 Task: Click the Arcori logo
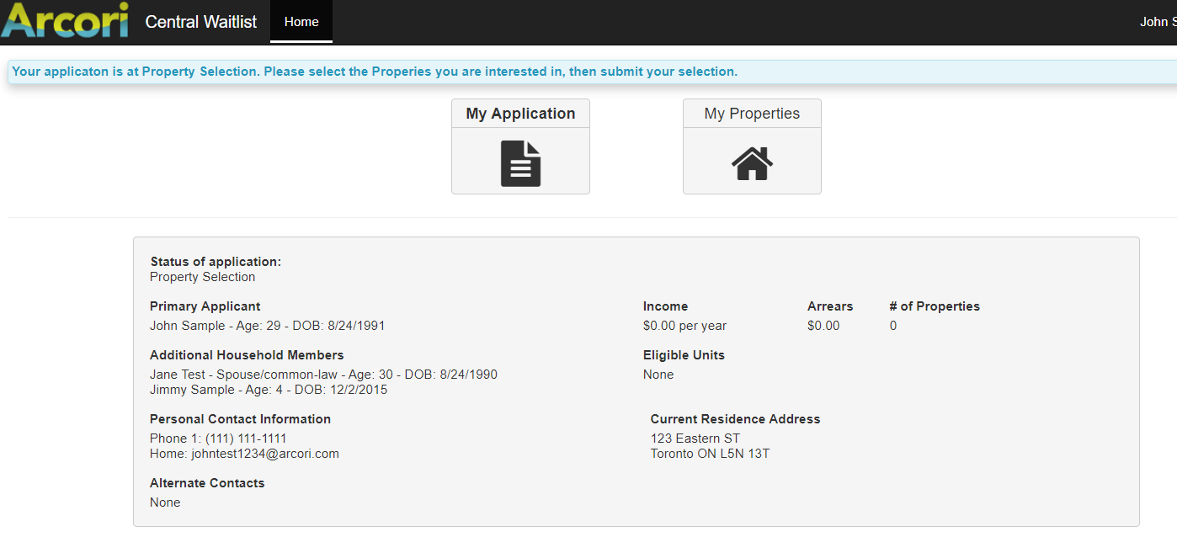click(65, 21)
